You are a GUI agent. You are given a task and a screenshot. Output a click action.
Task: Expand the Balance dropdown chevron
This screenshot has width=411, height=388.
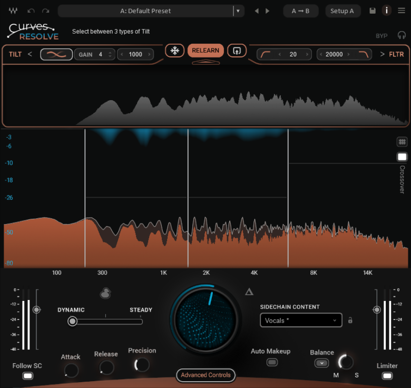pyautogui.click(x=321, y=363)
